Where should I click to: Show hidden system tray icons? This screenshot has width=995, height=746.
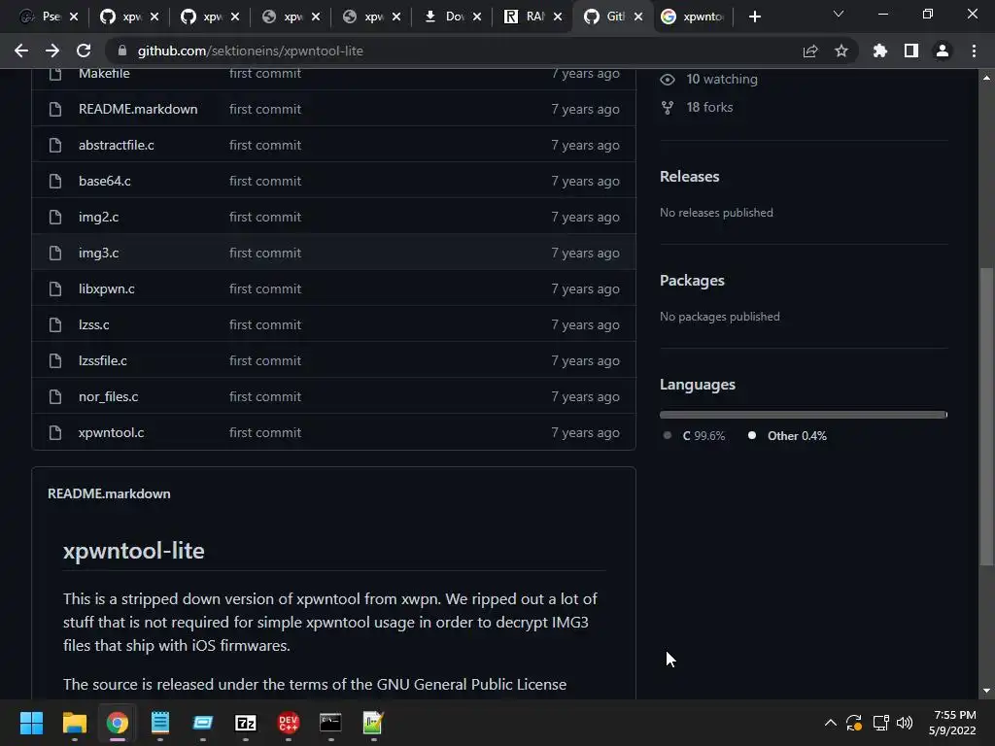pyautogui.click(x=830, y=723)
